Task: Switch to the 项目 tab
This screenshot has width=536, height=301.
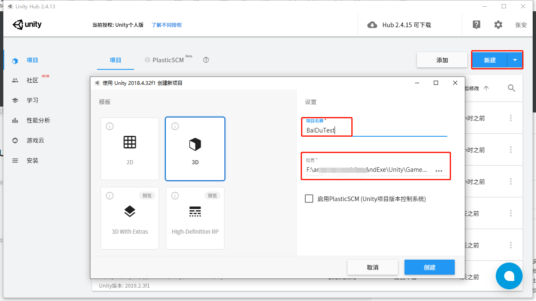Action: [116, 60]
